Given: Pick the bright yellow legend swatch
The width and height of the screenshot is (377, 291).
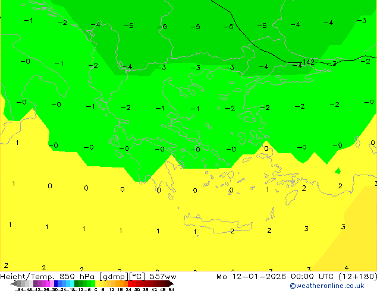Looking at the screenshot, I should click(97, 283).
